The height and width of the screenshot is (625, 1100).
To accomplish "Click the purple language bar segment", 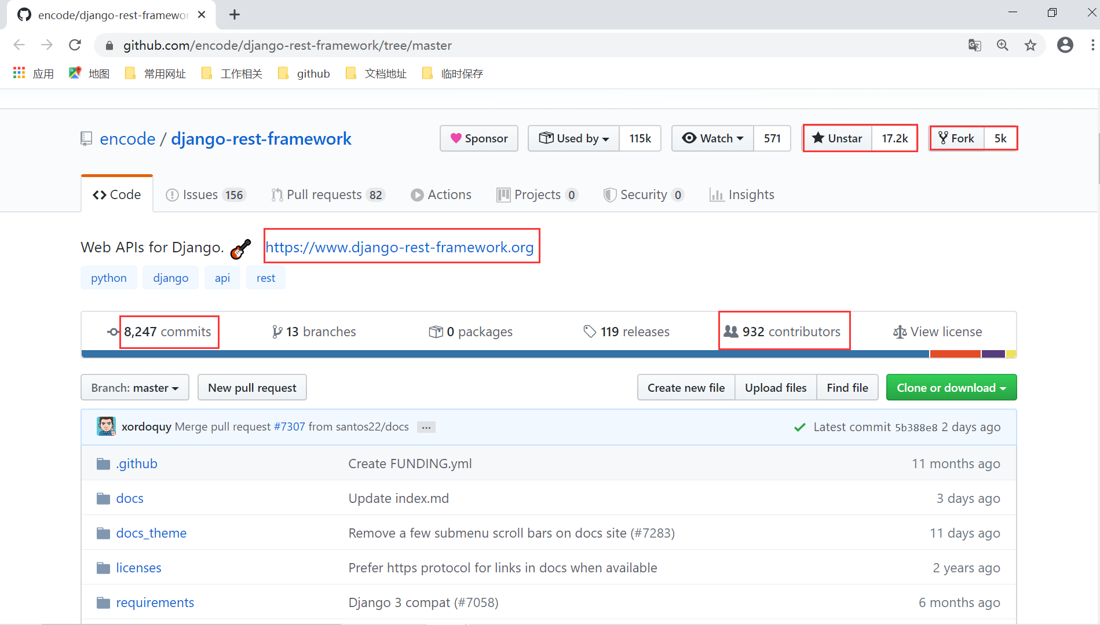I will pyautogui.click(x=993, y=354).
